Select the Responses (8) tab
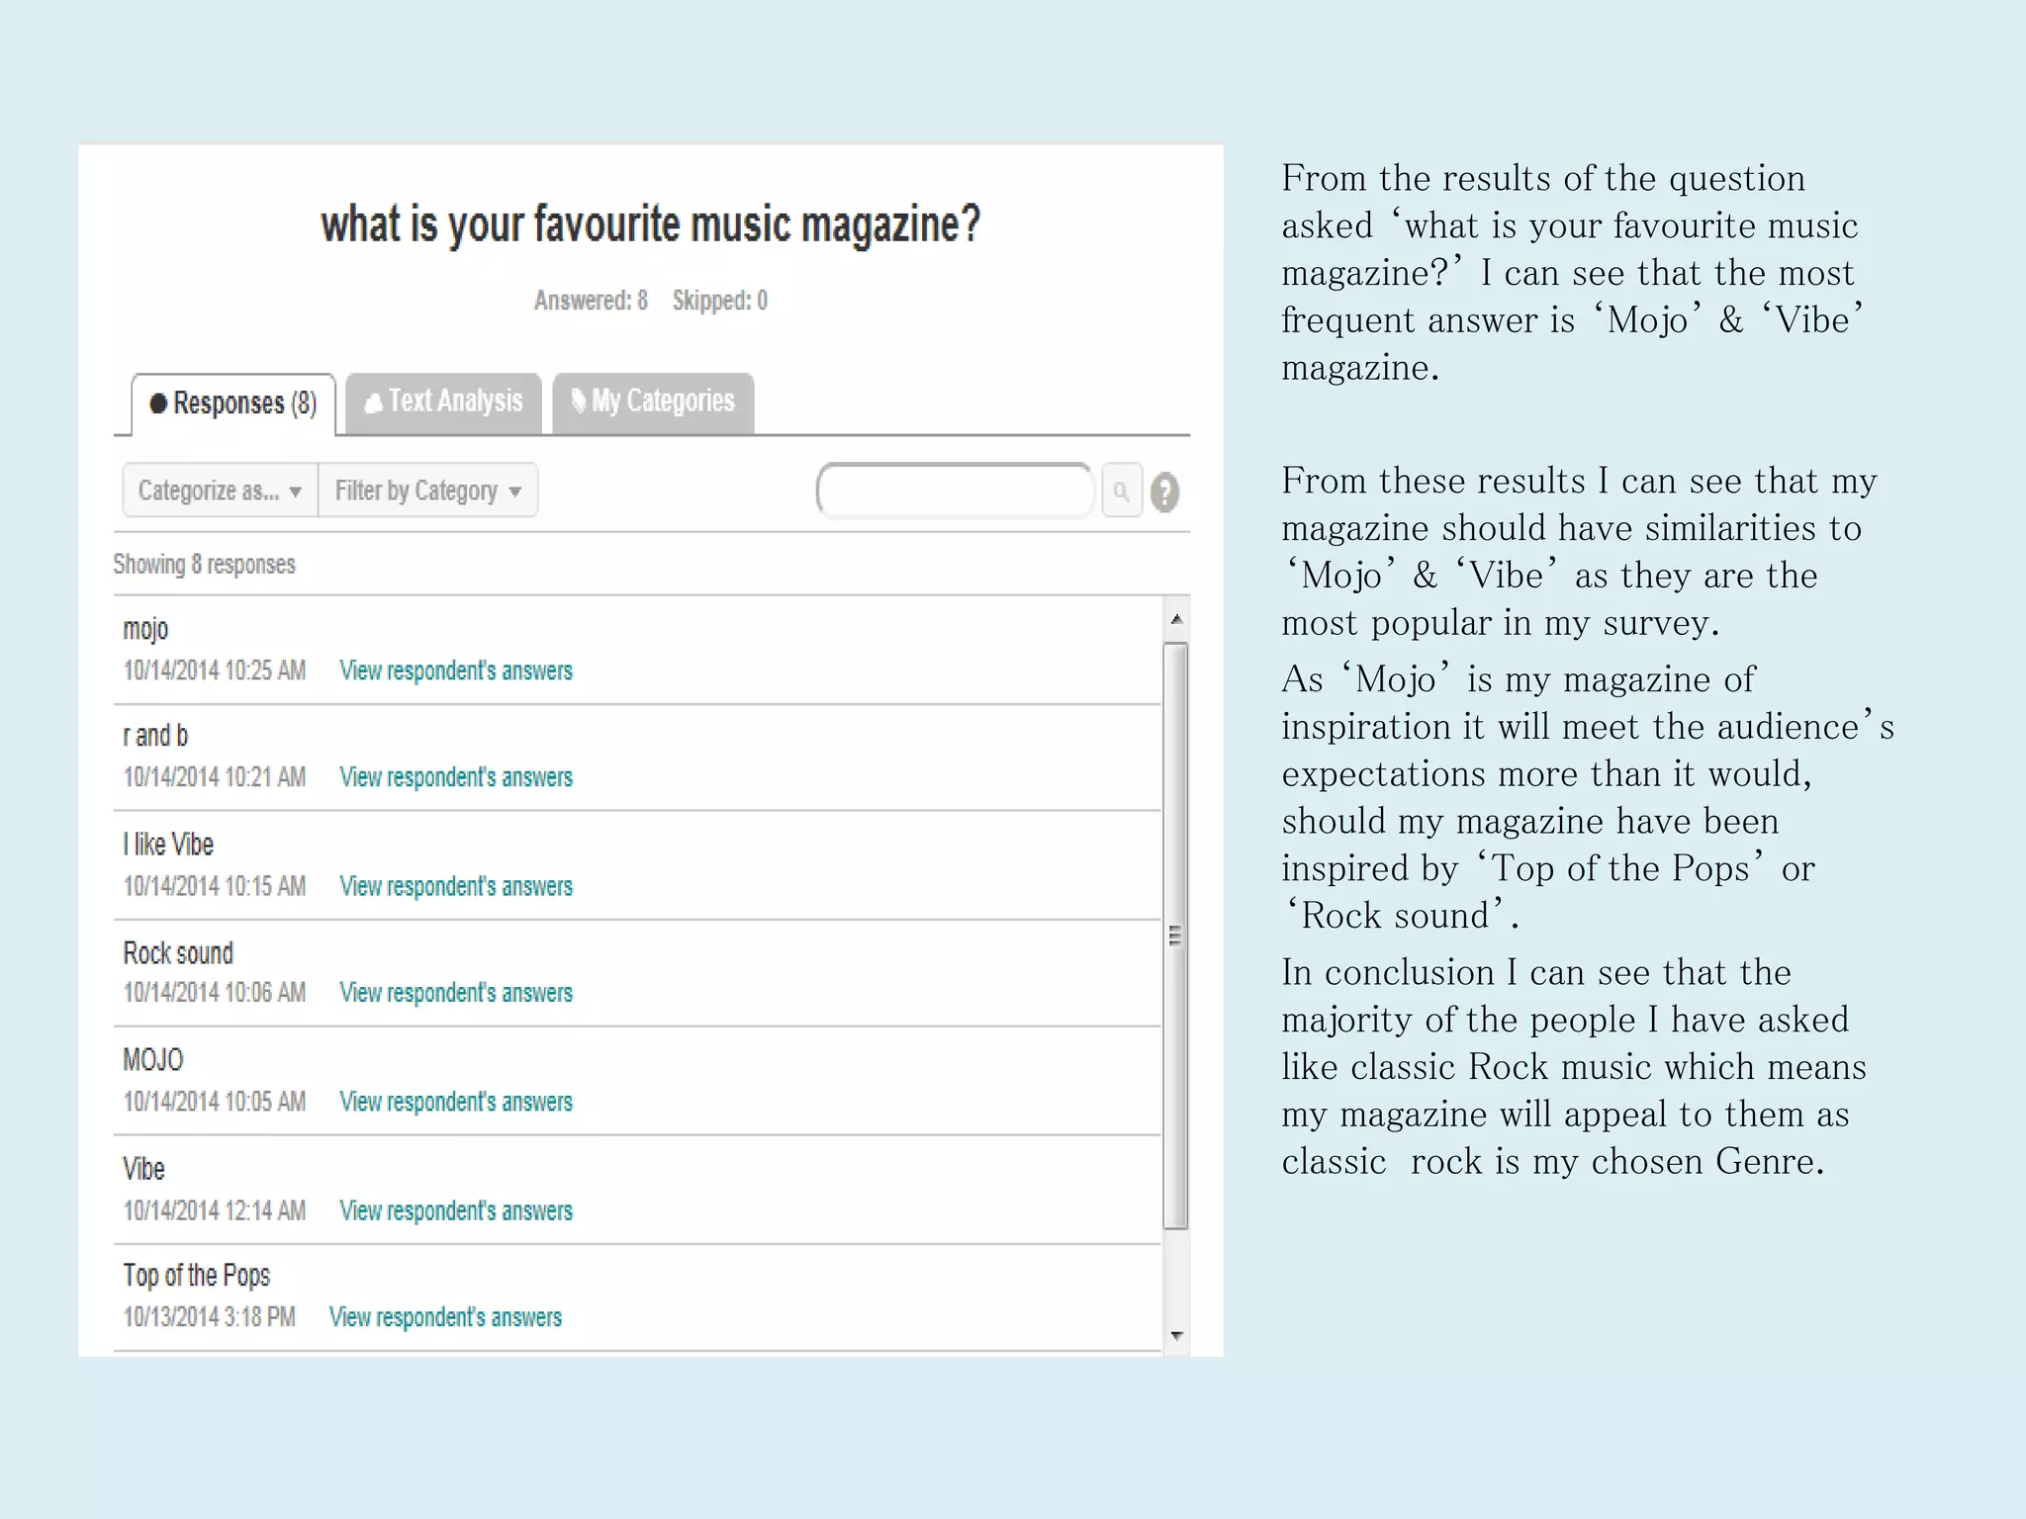Viewport: 2026px width, 1519px height. [x=234, y=403]
